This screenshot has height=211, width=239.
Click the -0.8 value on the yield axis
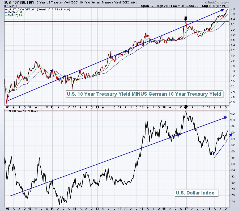[232, 102]
